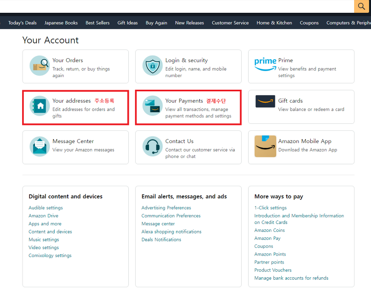Open the Message Center envelope icon
Screen dimensions: 371x296
point(39,147)
